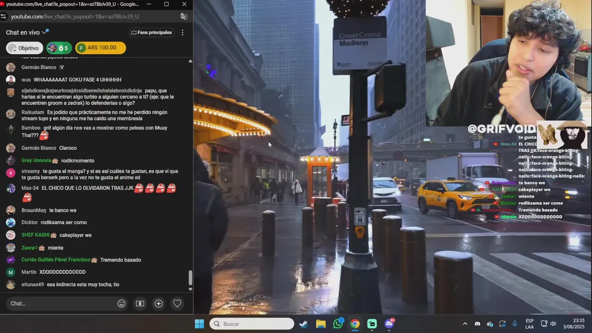
Task: Click the streamer webcam overlay
Action: (x=509, y=63)
